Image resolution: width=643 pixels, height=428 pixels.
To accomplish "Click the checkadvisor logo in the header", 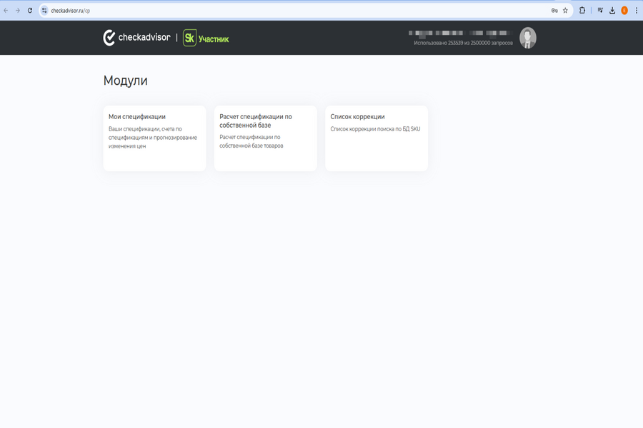I will click(x=137, y=38).
